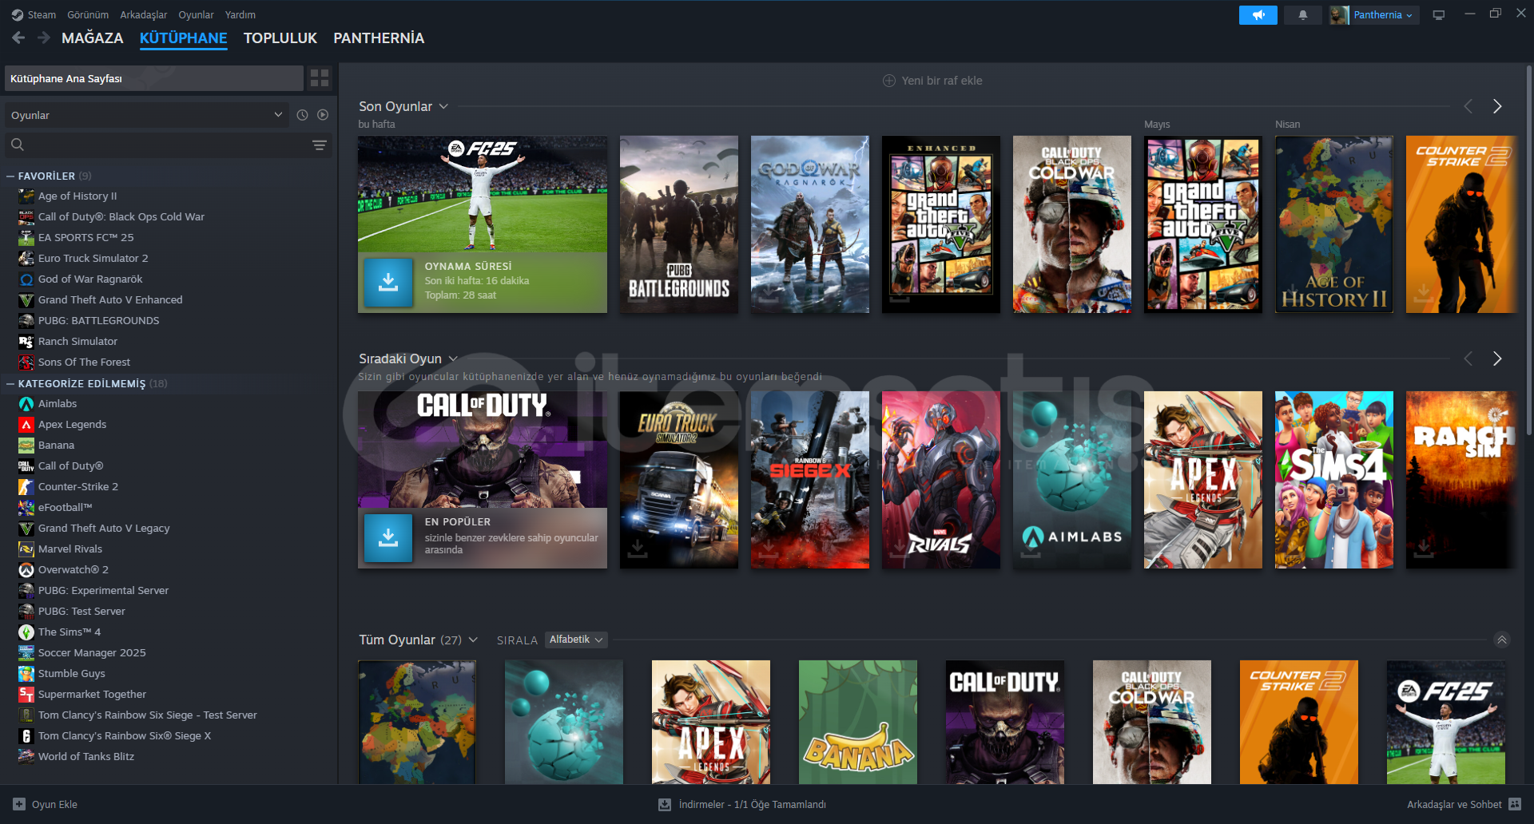
Task: Select Supermarket Together in sidebar
Action: 92,695
